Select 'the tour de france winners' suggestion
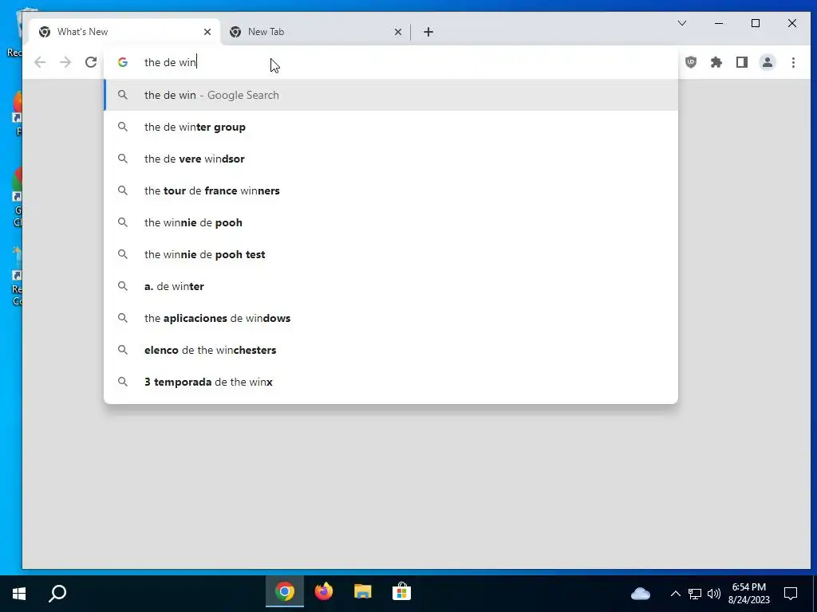 (391, 191)
